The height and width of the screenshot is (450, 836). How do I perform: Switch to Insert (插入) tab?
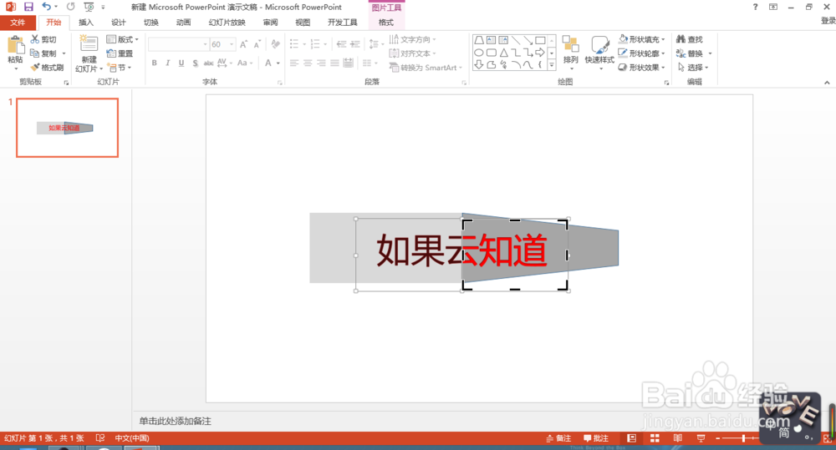point(86,23)
